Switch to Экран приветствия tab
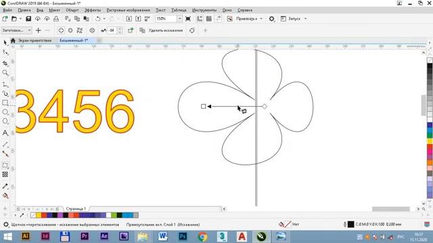Viewport: 433px width, 243px height. 35,40
